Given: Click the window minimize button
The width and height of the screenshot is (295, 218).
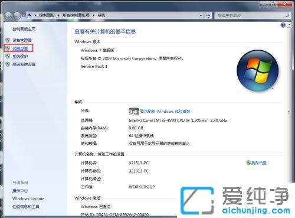Looking at the screenshot, I should pos(264,4).
